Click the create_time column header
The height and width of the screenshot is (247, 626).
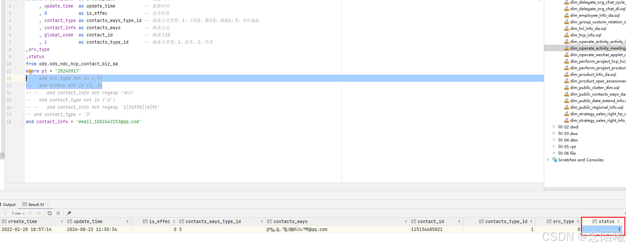pyautogui.click(x=33, y=222)
